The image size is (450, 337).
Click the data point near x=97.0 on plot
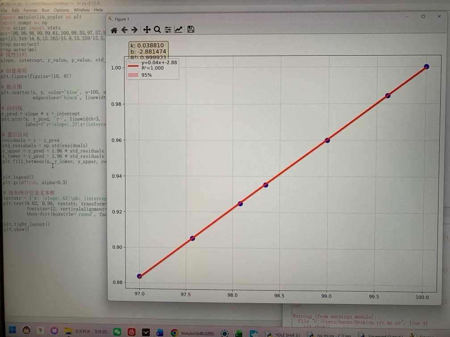pyautogui.click(x=139, y=276)
